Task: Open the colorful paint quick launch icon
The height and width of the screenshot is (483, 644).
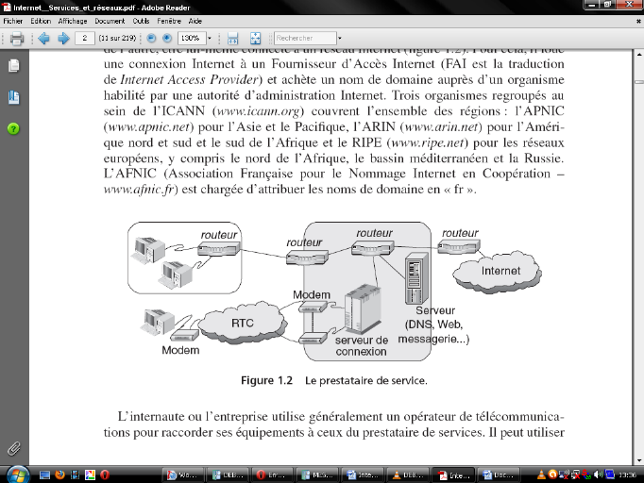Action: tap(90, 475)
